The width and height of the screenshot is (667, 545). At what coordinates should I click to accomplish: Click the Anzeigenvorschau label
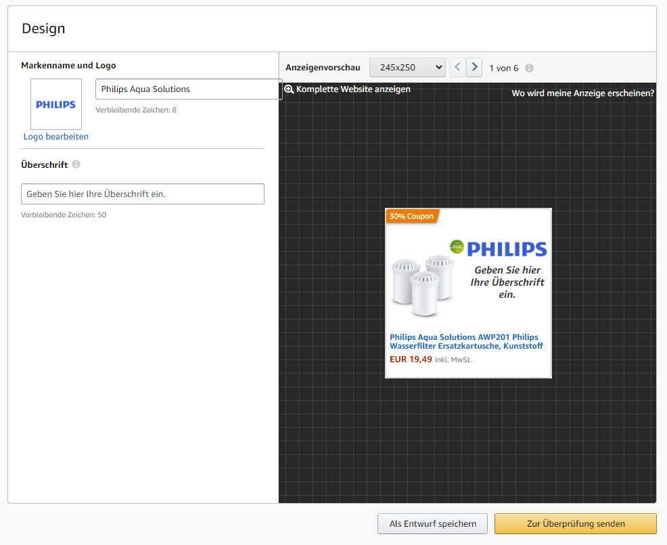323,68
